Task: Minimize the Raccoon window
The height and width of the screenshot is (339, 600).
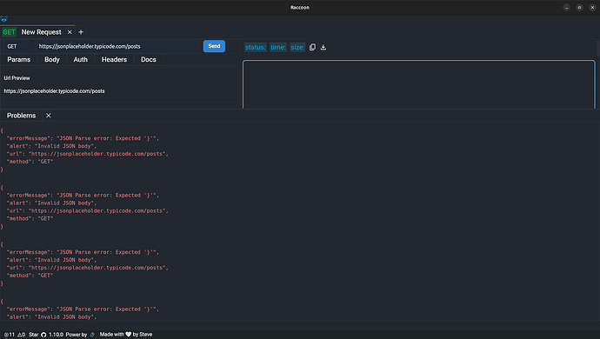Action: (x=567, y=8)
